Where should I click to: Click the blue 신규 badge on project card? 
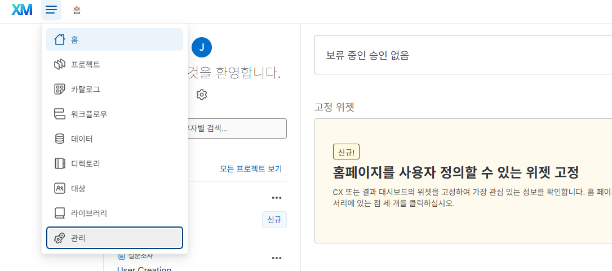click(274, 220)
